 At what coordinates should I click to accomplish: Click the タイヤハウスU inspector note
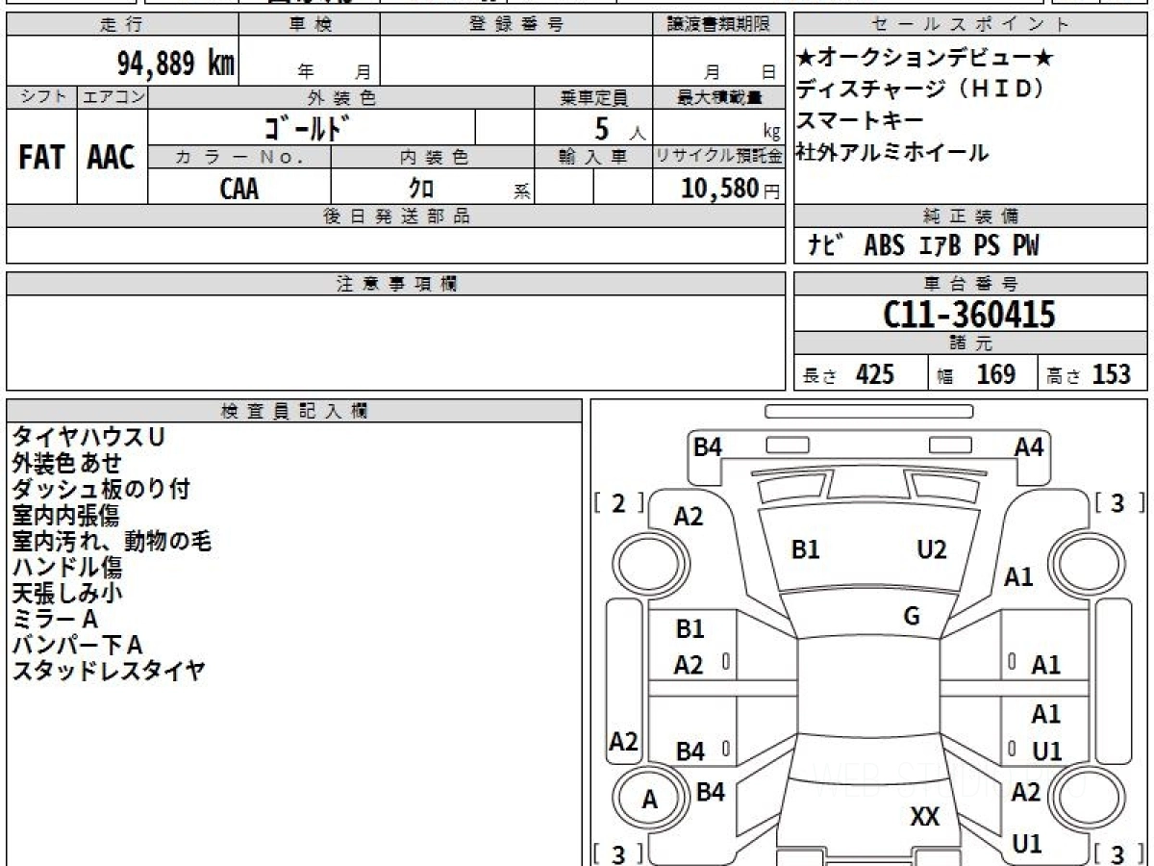(x=88, y=437)
